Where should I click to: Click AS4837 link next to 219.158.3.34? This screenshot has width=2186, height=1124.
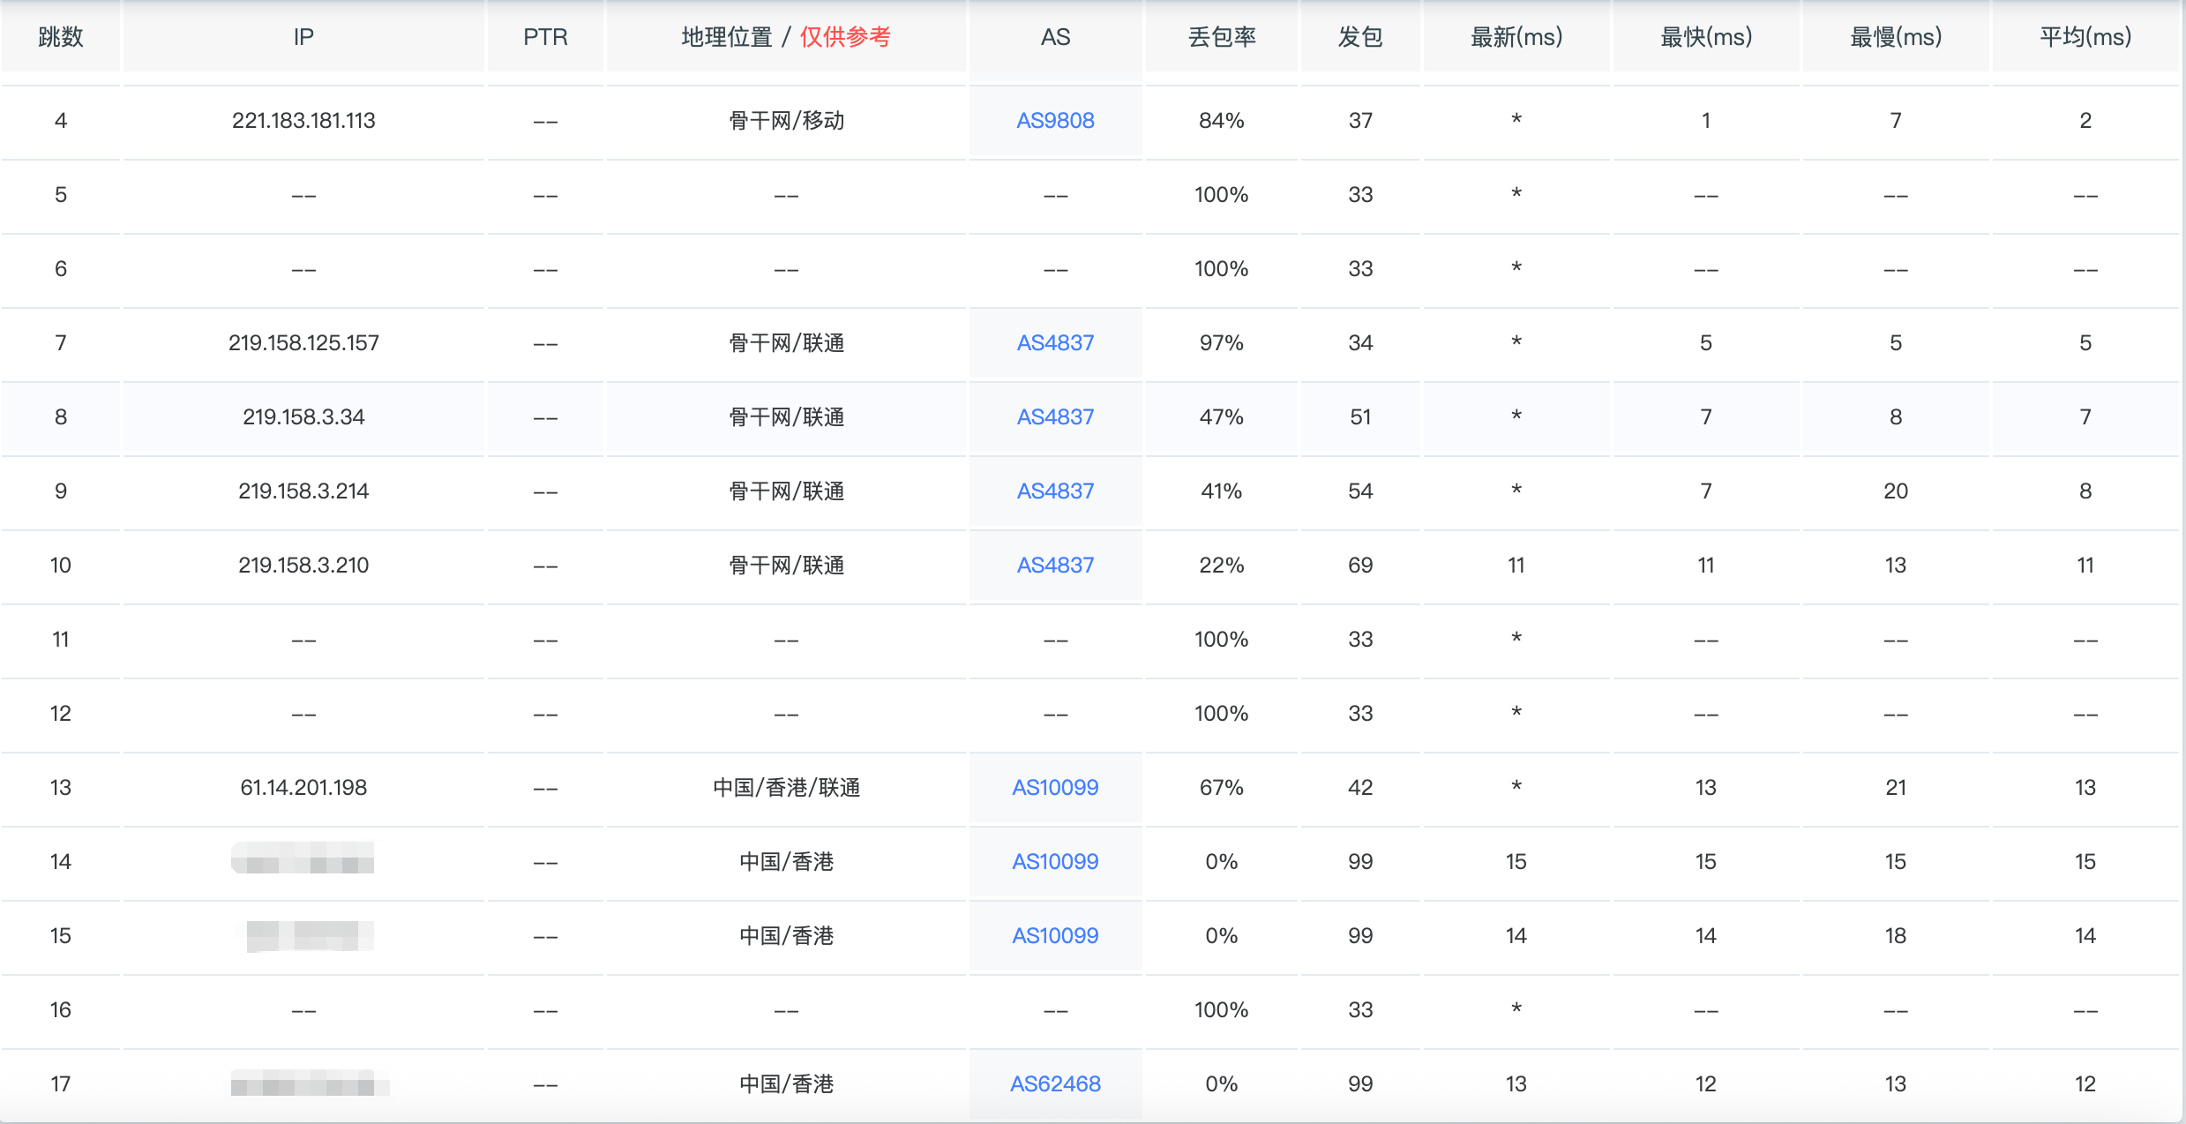pyautogui.click(x=1055, y=417)
